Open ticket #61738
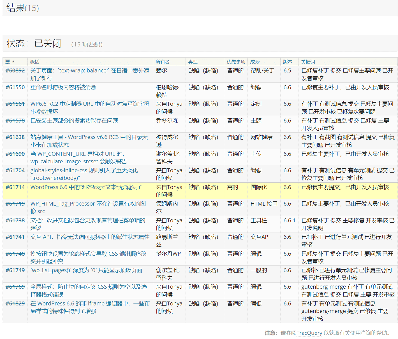 coord(15,220)
